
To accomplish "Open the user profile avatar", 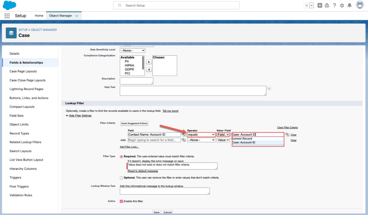I will click(x=360, y=5).
